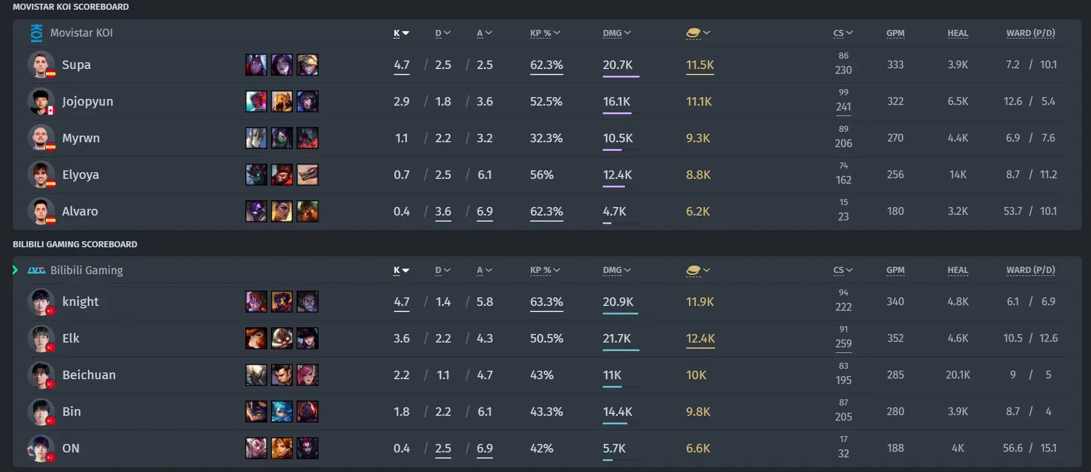Click the WARD (P/D) header in KOI table
The width and height of the screenshot is (1091, 472).
(1031, 33)
